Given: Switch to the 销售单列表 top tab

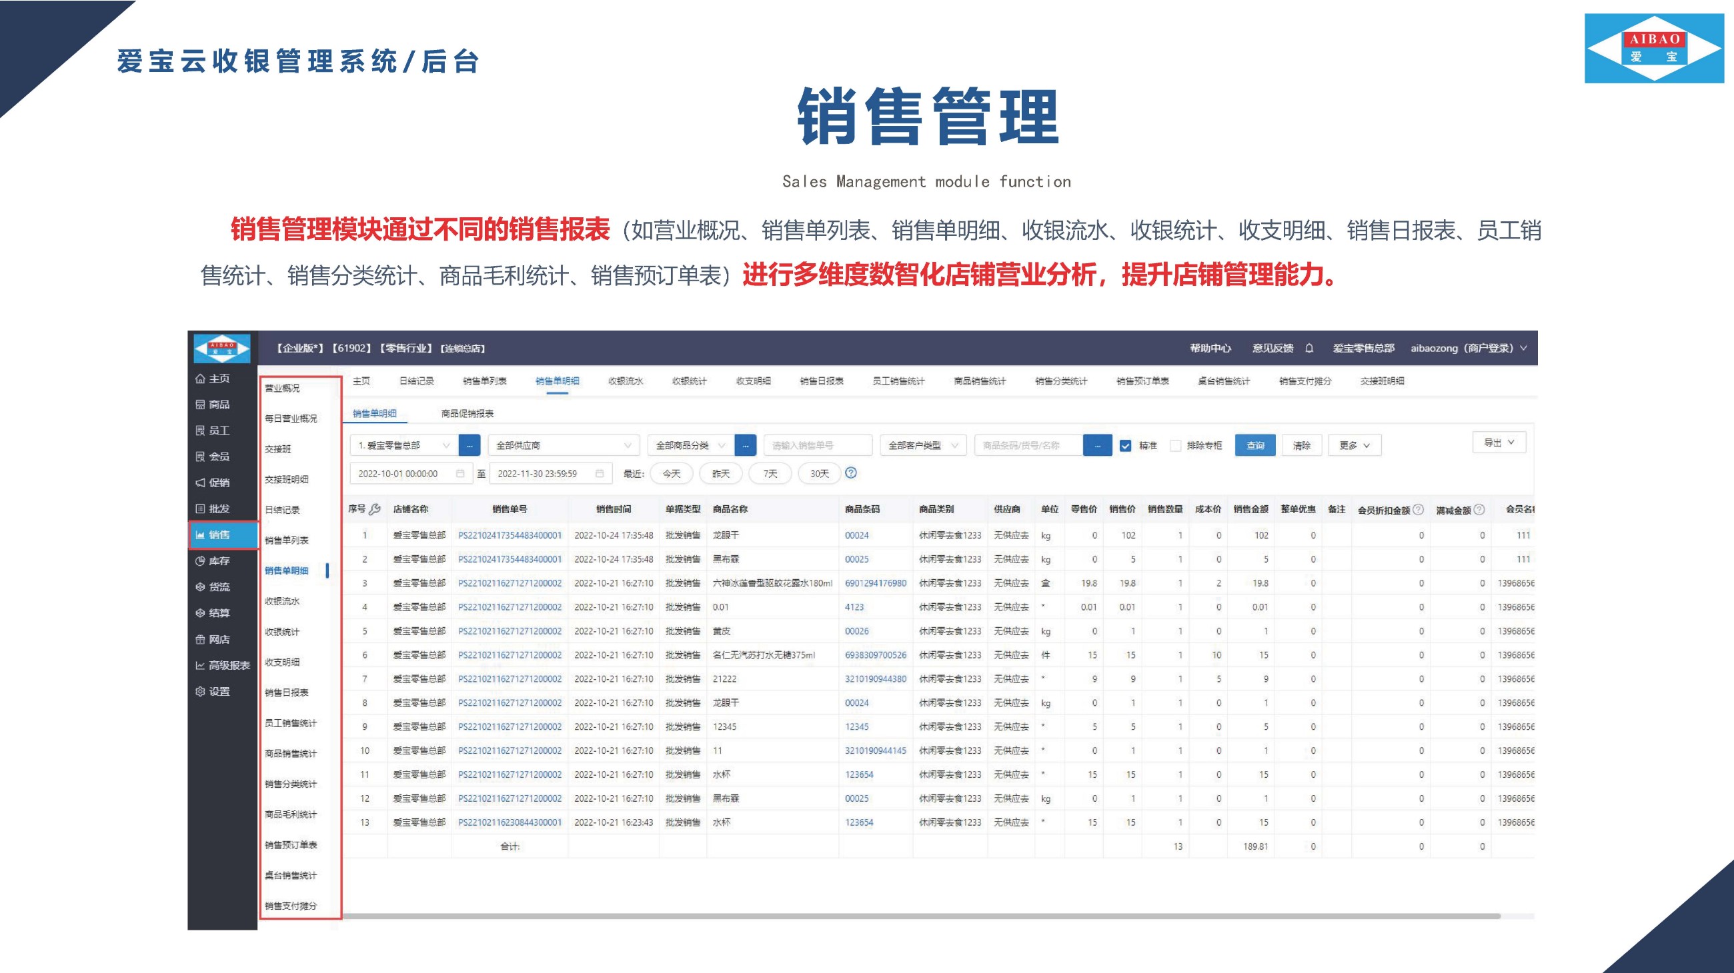Looking at the screenshot, I should click(x=485, y=381).
